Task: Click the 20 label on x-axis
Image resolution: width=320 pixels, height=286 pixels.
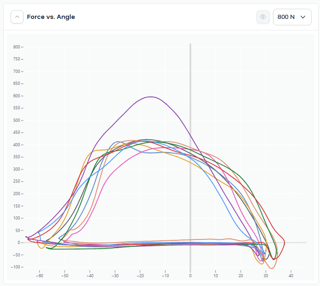Action: pyautogui.click(x=241, y=275)
